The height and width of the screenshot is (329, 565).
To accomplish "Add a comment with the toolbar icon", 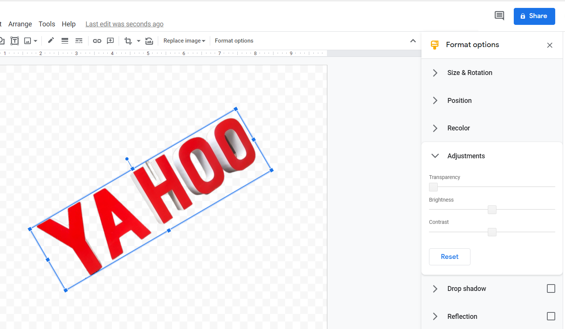I will (110, 41).
